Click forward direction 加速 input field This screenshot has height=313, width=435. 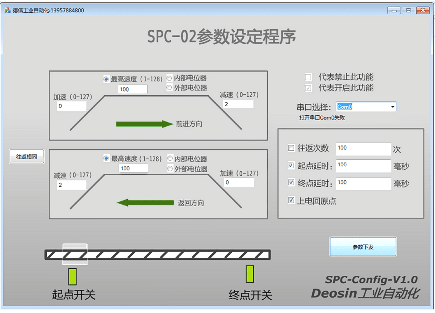click(x=72, y=106)
